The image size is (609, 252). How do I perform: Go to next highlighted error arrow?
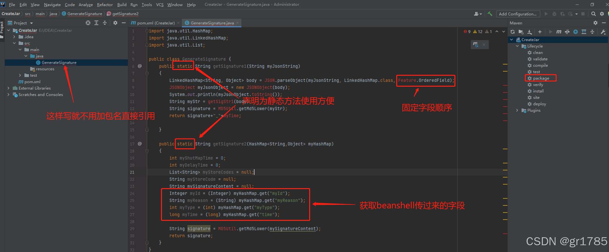504,31
